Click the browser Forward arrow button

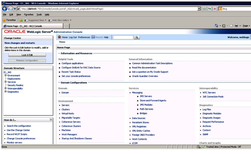[x=10, y=9]
